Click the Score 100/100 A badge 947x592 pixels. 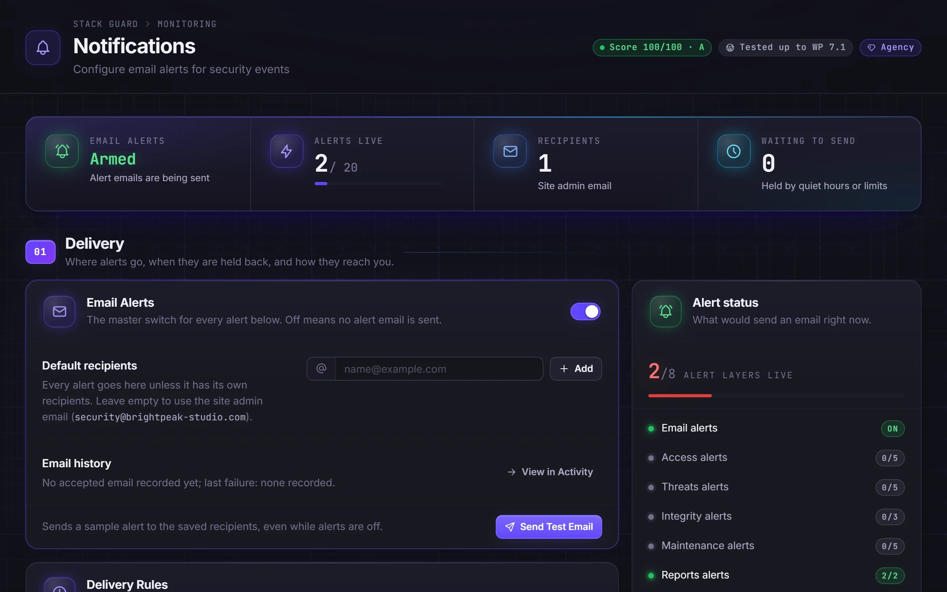point(652,48)
